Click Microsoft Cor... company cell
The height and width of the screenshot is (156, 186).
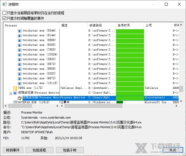[158, 102]
